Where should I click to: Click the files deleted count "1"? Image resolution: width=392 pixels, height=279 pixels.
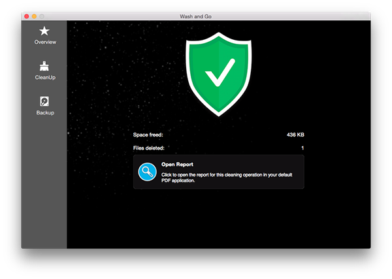tap(302, 148)
